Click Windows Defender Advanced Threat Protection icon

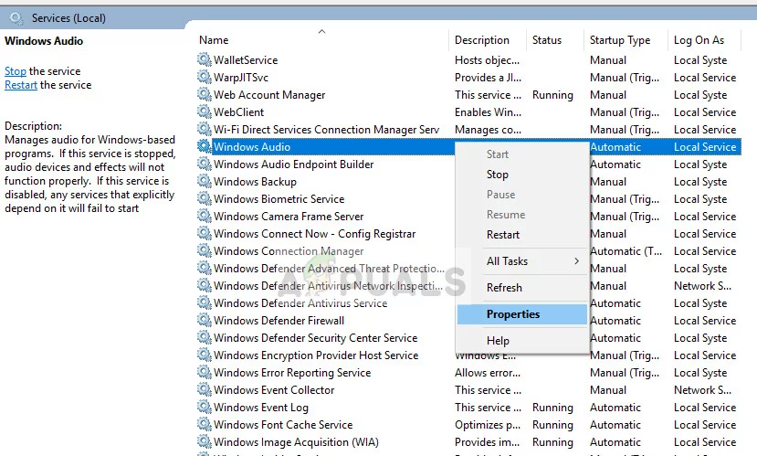205,268
